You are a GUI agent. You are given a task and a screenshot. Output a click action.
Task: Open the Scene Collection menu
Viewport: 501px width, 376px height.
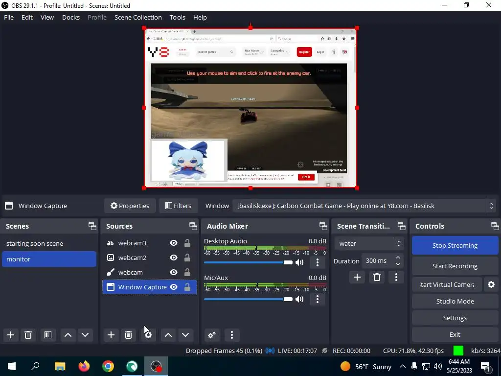pyautogui.click(x=138, y=17)
